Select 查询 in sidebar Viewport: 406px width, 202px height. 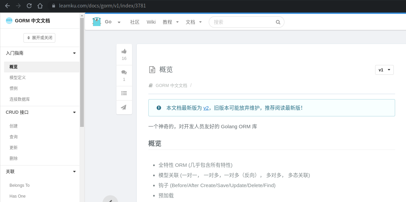14,137
